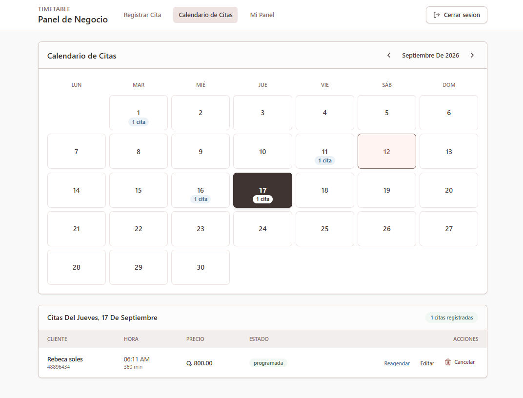This screenshot has width=523, height=398.
Task: Go to the previous month
Action: click(388, 55)
